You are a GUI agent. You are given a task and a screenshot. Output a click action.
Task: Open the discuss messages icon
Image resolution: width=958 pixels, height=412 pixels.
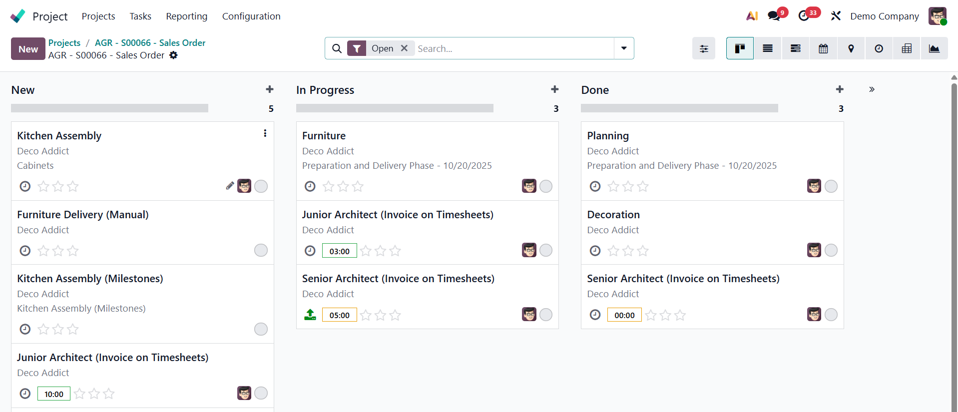(x=774, y=16)
